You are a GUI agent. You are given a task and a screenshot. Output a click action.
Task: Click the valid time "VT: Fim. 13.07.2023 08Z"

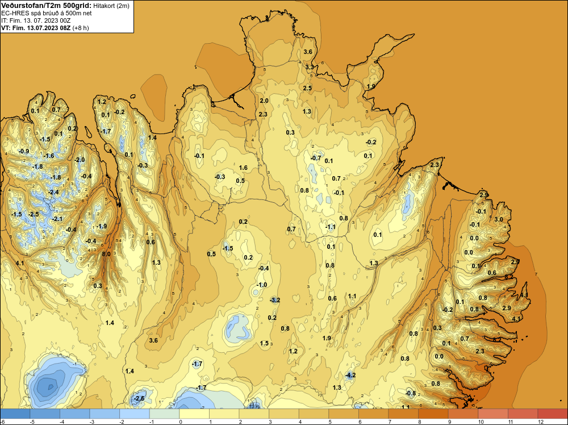(x=36, y=28)
